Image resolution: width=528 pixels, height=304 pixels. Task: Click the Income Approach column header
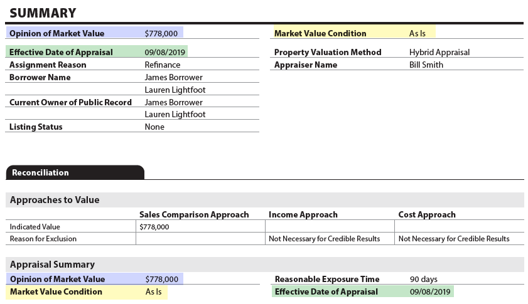303,214
